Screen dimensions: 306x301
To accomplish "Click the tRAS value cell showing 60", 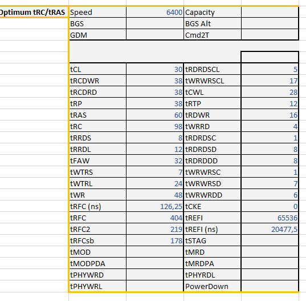I will tap(155, 115).
